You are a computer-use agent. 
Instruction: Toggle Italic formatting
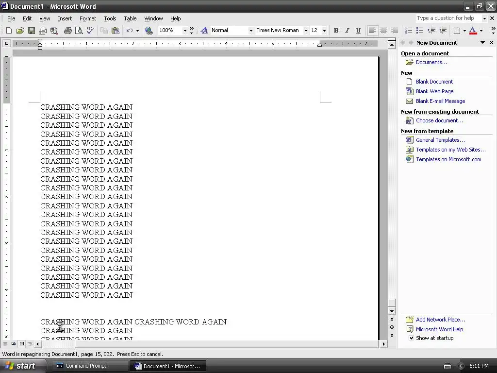pyautogui.click(x=347, y=31)
